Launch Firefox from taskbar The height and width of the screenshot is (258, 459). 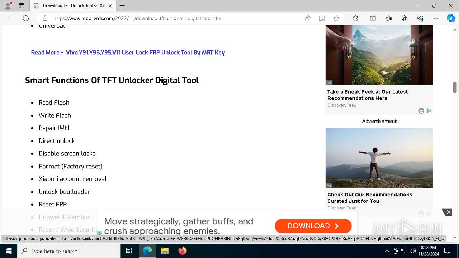point(182,251)
